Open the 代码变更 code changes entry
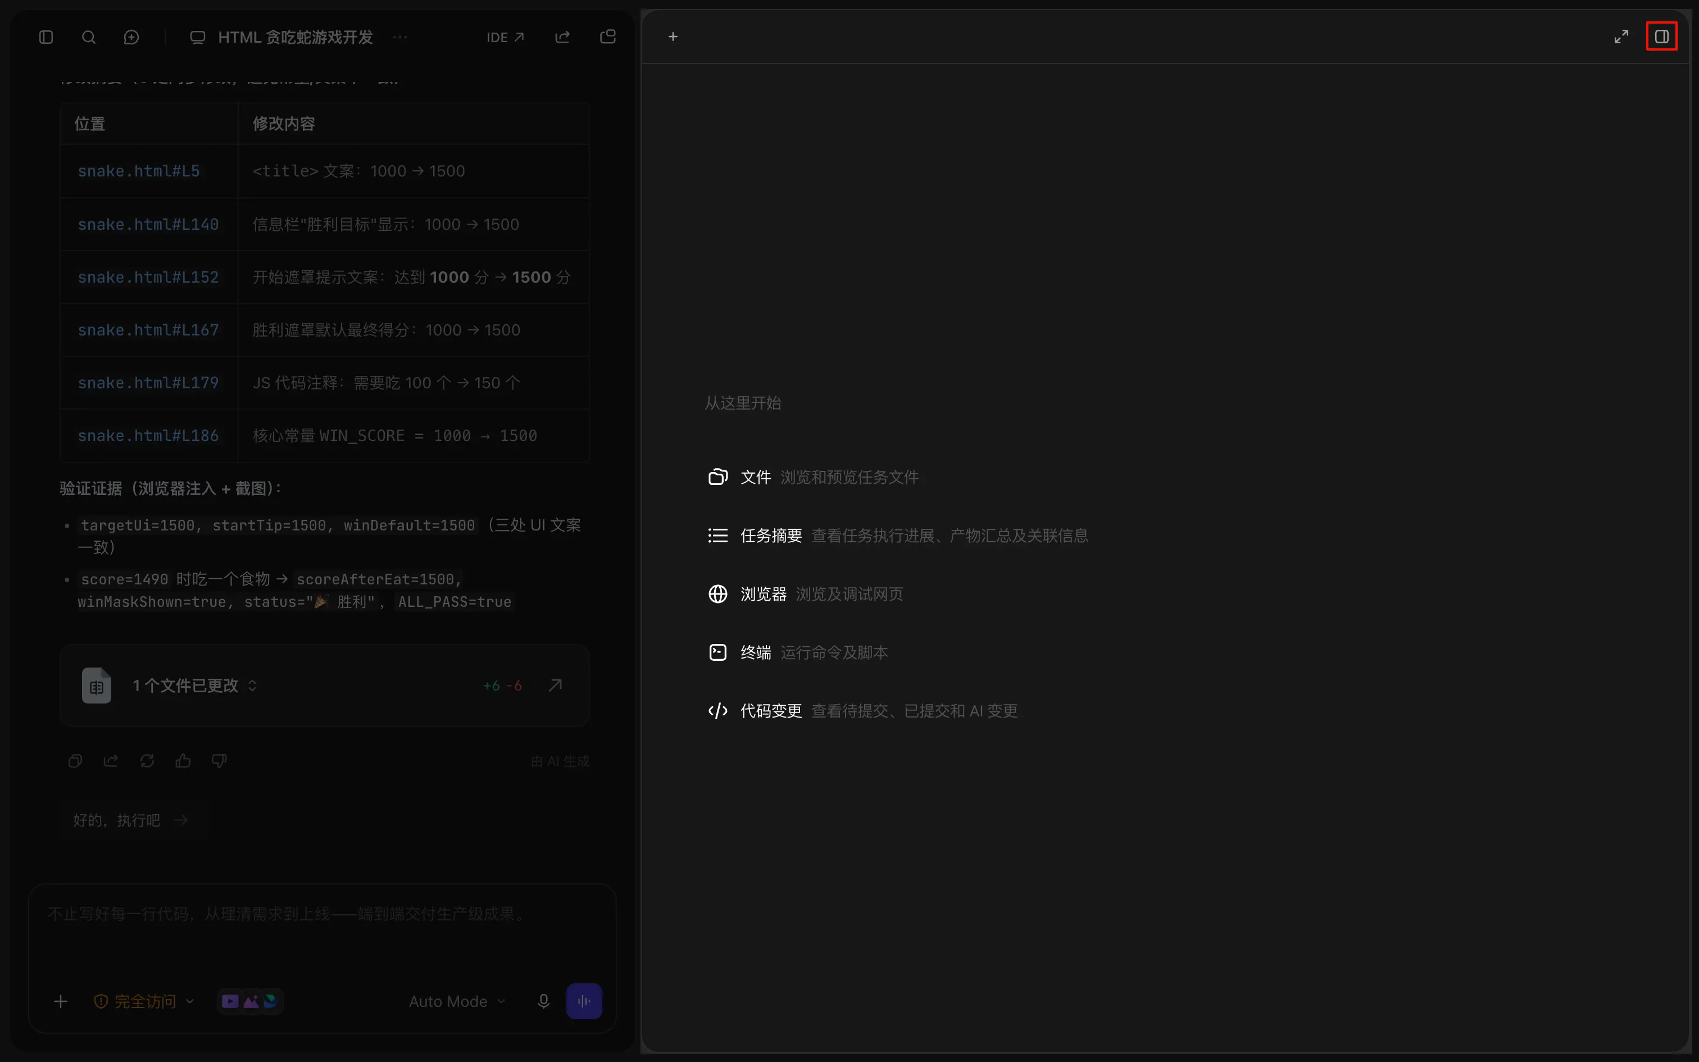The height and width of the screenshot is (1062, 1699). click(x=863, y=710)
